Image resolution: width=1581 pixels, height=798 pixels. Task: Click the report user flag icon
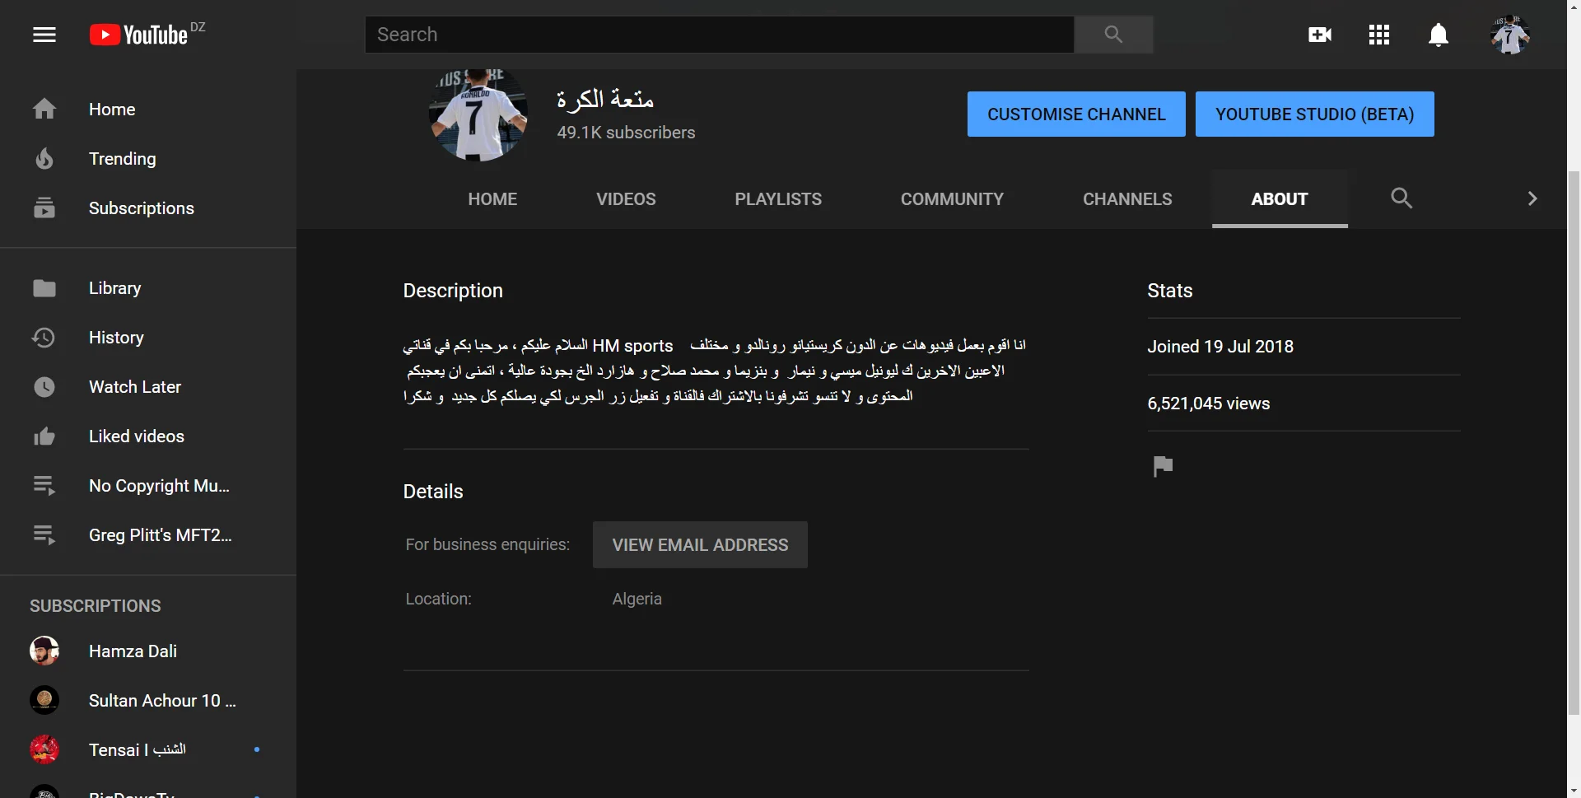tap(1163, 466)
